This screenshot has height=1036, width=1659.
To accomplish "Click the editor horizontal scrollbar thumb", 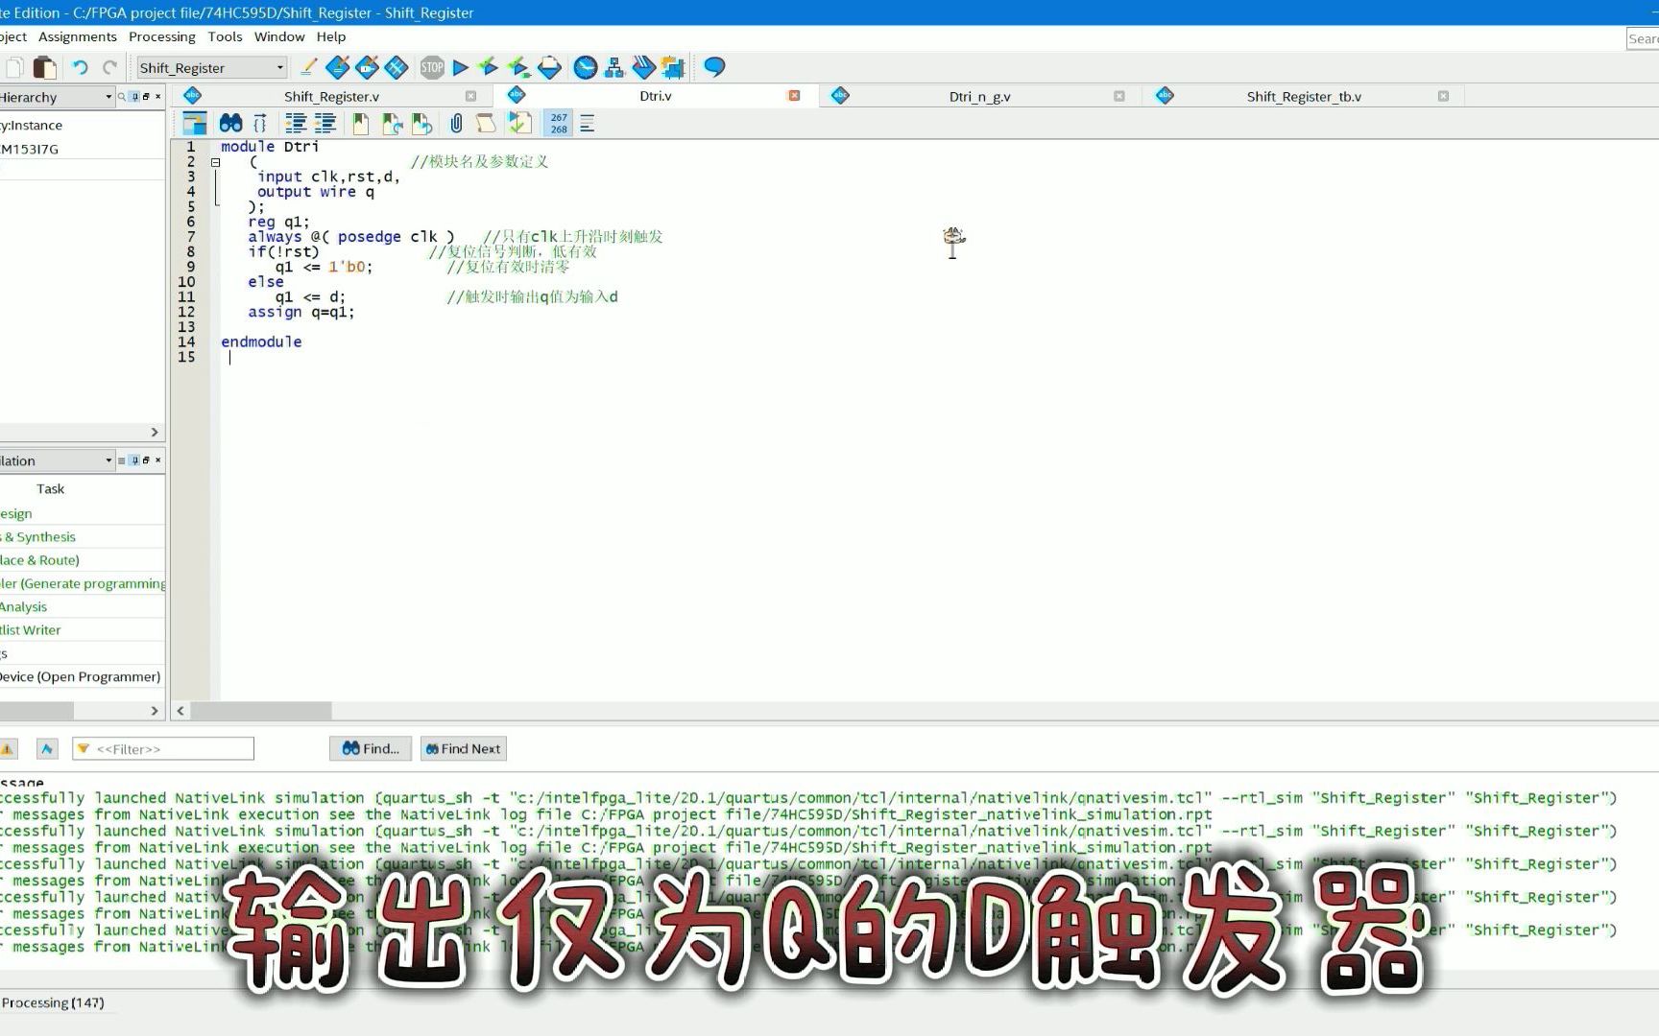I will click(x=261, y=711).
